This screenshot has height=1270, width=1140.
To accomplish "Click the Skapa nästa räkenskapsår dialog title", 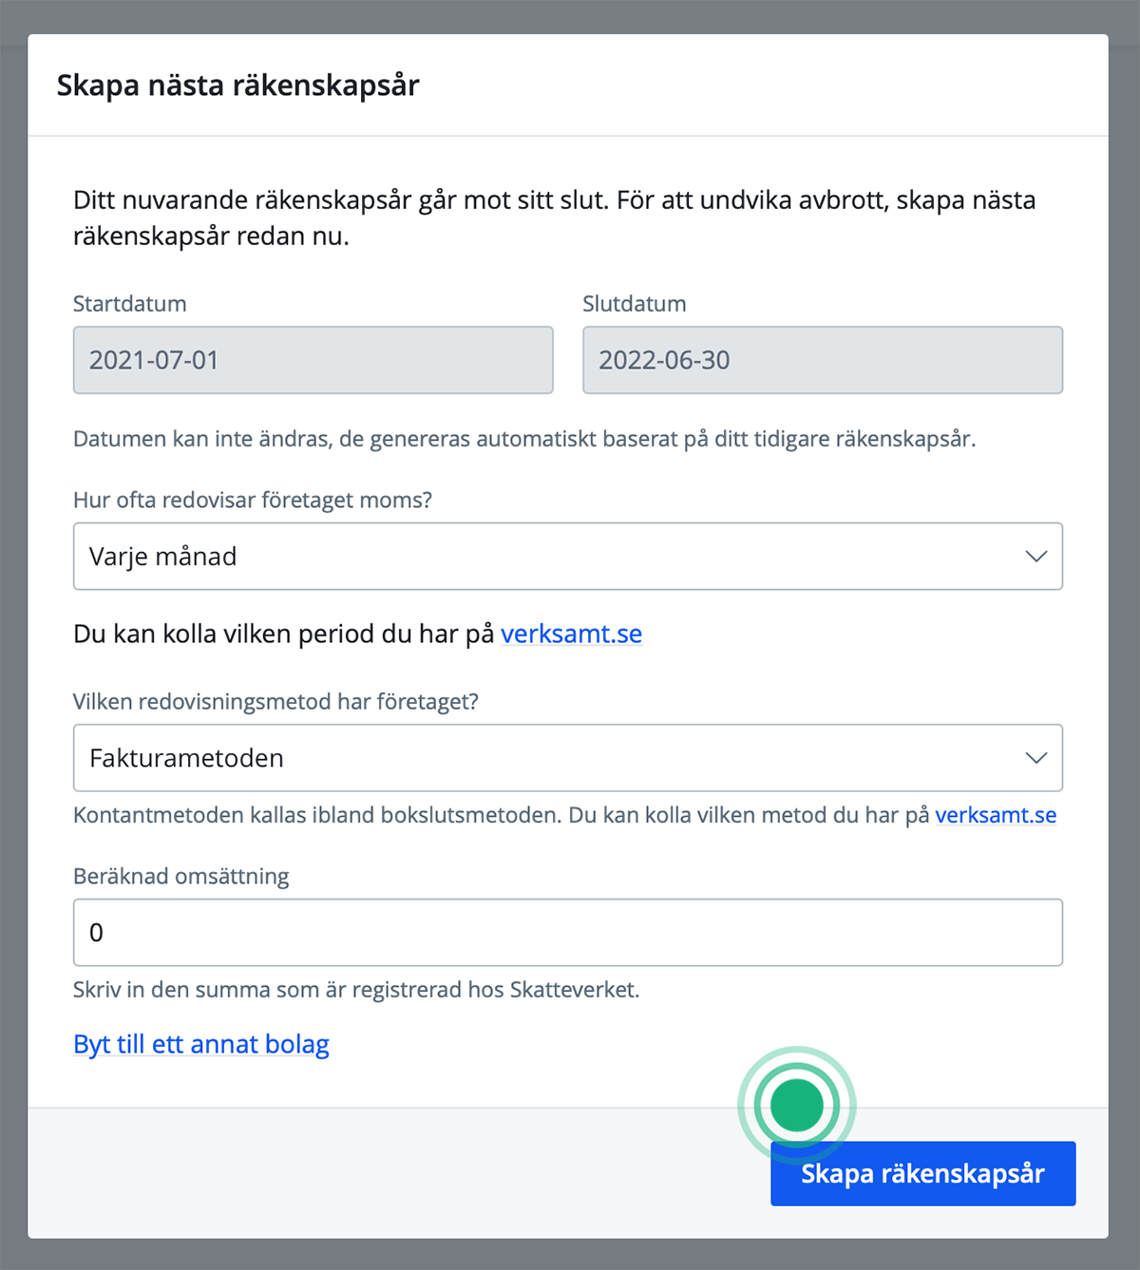I will 237,85.
